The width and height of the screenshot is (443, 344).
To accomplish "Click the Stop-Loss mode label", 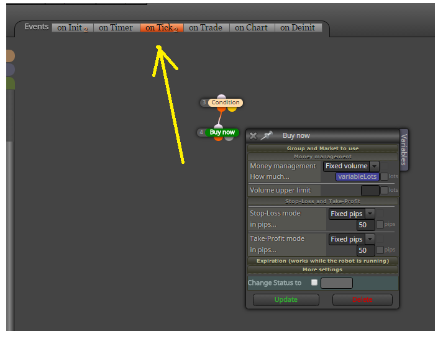I will (275, 213).
